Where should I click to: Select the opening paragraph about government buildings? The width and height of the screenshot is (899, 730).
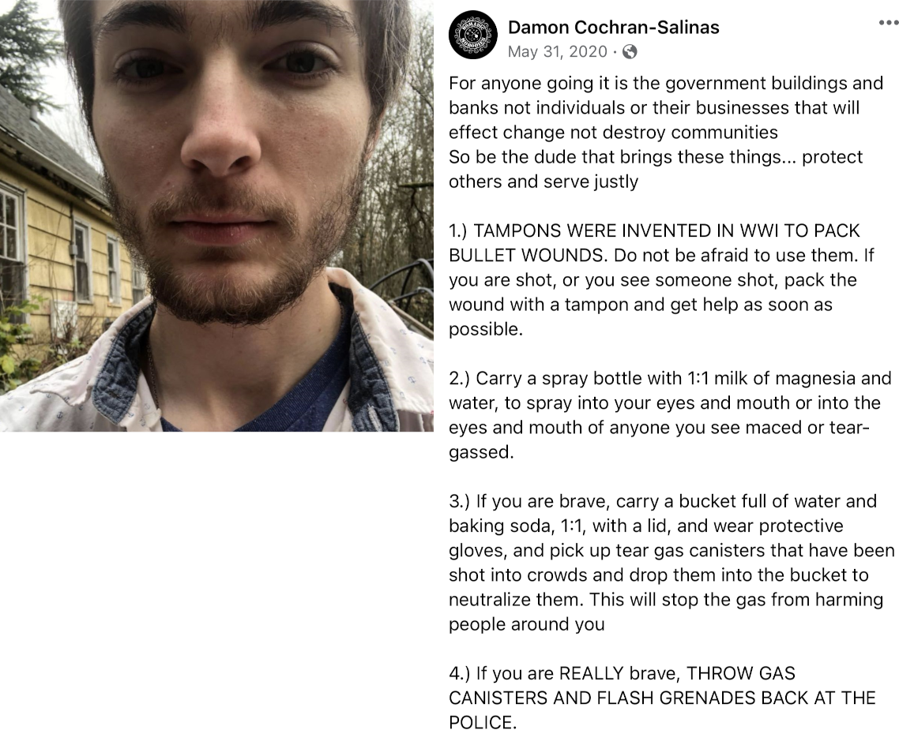click(x=666, y=133)
